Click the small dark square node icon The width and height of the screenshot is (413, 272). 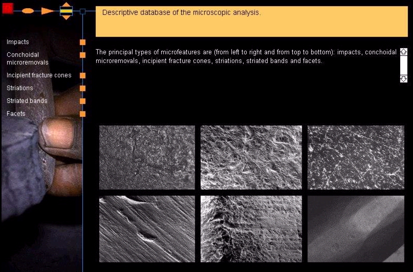click(x=82, y=11)
